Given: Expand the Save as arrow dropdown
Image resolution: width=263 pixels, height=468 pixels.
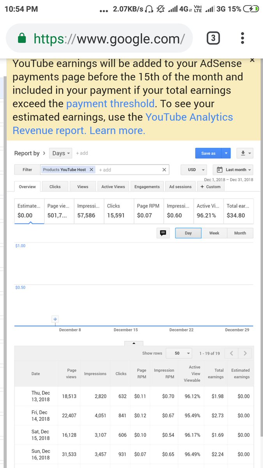Looking at the screenshot, I should [x=226, y=153].
